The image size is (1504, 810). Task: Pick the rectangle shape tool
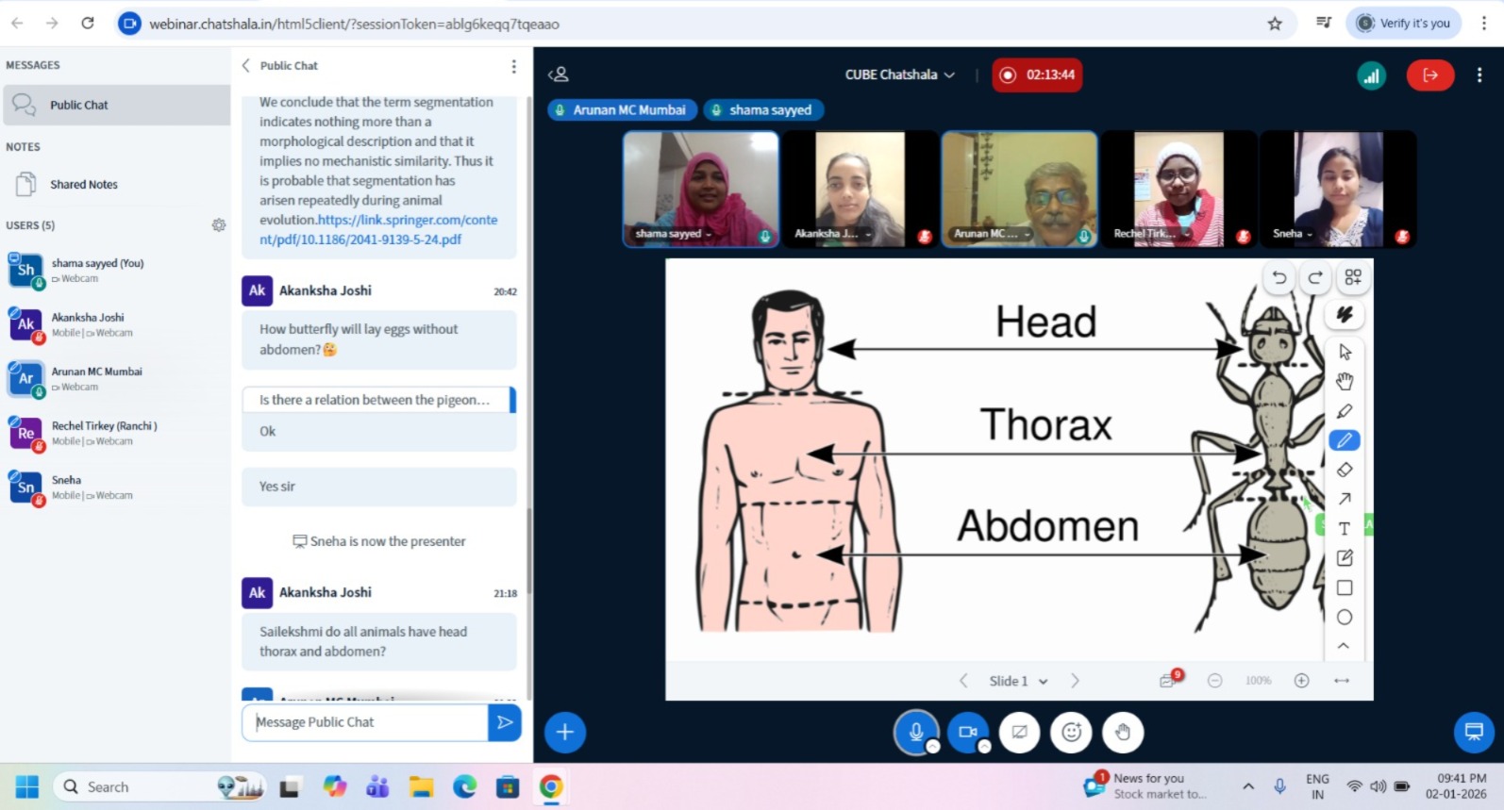[1345, 587]
